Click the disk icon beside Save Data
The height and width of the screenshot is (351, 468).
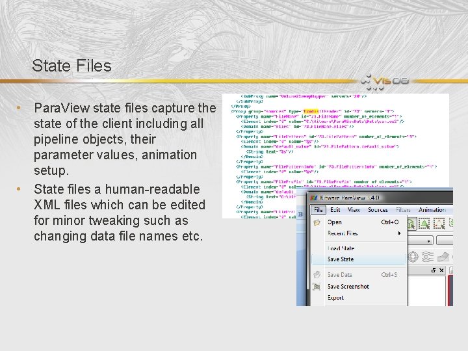tap(317, 274)
